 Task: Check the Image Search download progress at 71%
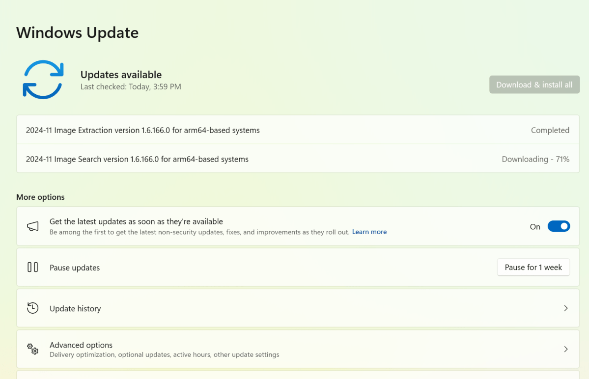coord(535,159)
